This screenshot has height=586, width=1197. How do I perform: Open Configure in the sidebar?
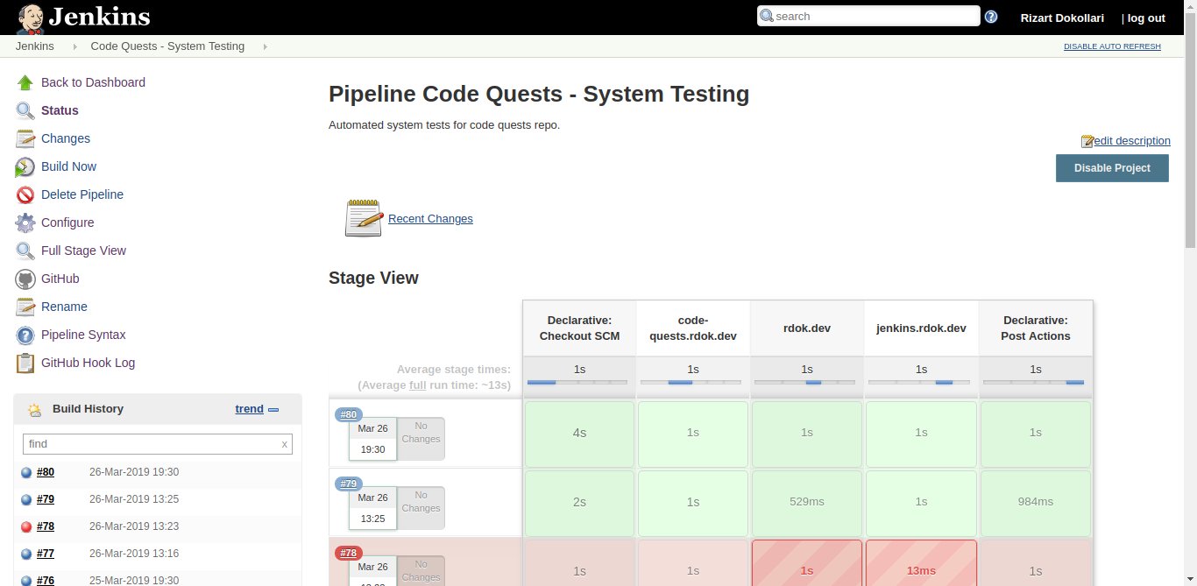(67, 222)
